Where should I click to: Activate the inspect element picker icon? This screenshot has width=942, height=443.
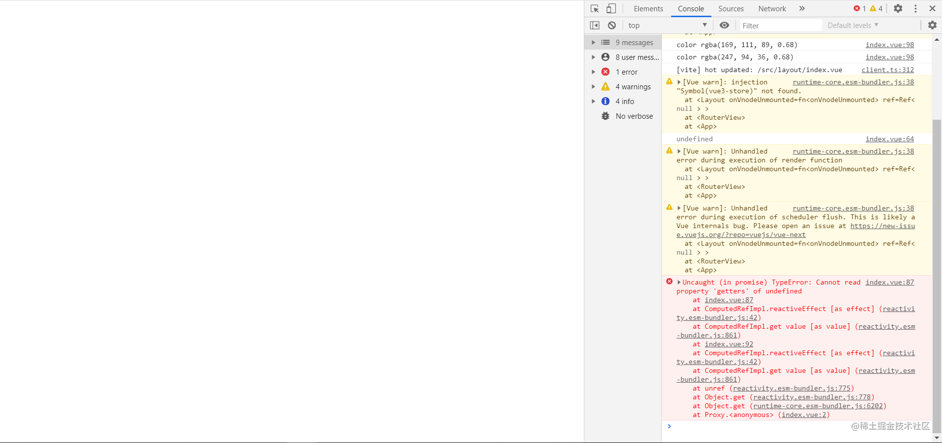595,9
